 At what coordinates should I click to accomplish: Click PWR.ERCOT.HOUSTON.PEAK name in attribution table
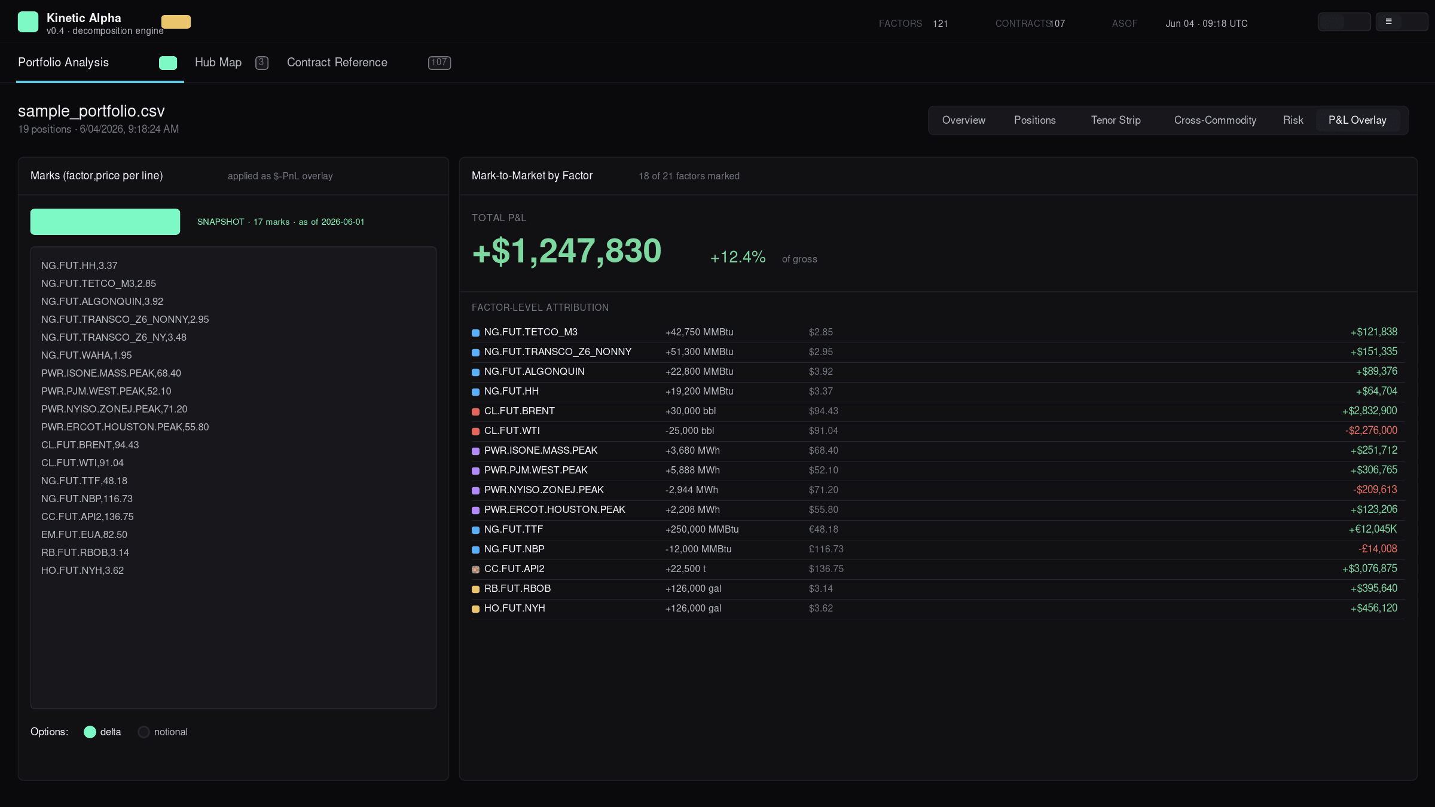(x=555, y=510)
